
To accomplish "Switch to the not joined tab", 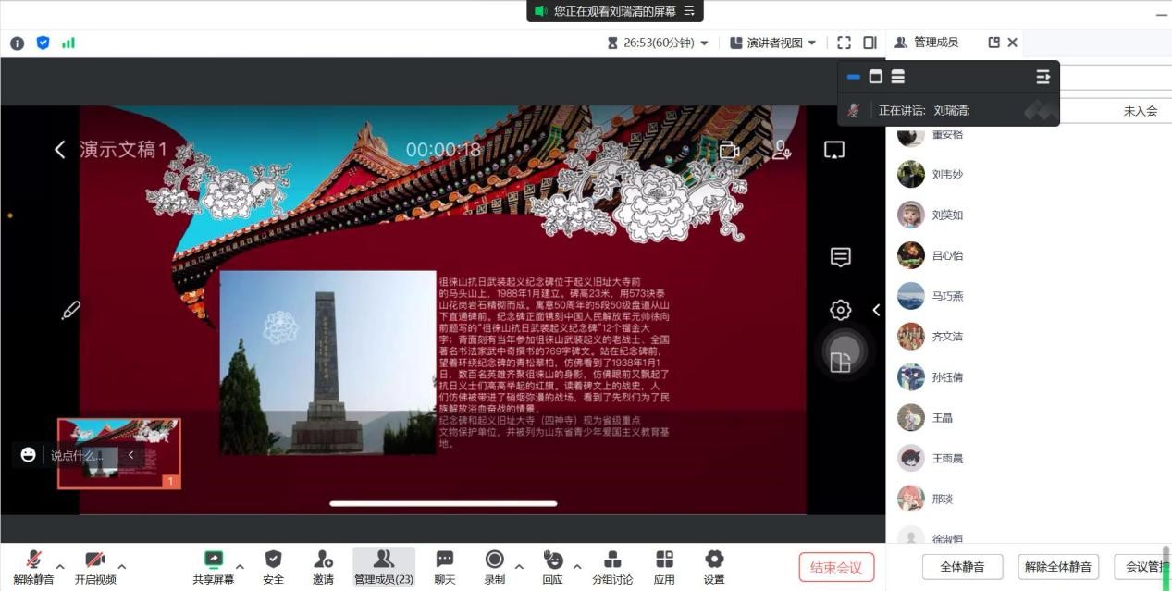I will click(x=1140, y=111).
